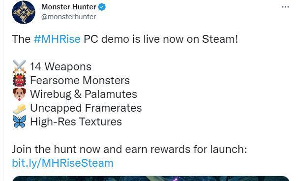Open the #MHRise hashtag

point(57,39)
